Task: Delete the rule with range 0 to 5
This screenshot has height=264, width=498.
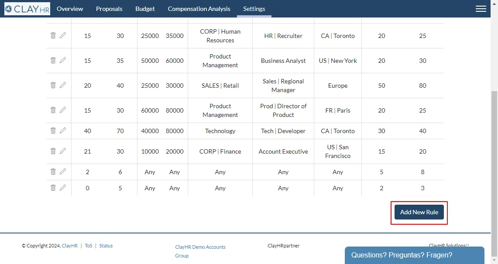Action: [53, 188]
